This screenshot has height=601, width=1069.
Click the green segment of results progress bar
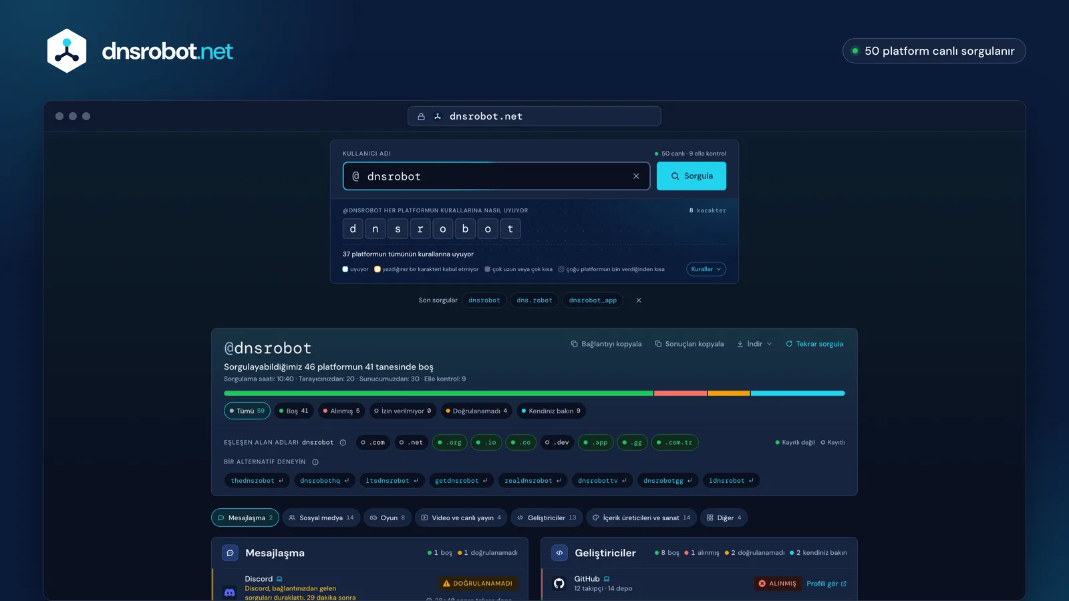(438, 393)
